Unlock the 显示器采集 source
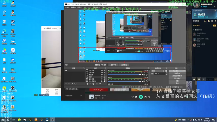This screenshot has width=217, height=122. click(104, 81)
